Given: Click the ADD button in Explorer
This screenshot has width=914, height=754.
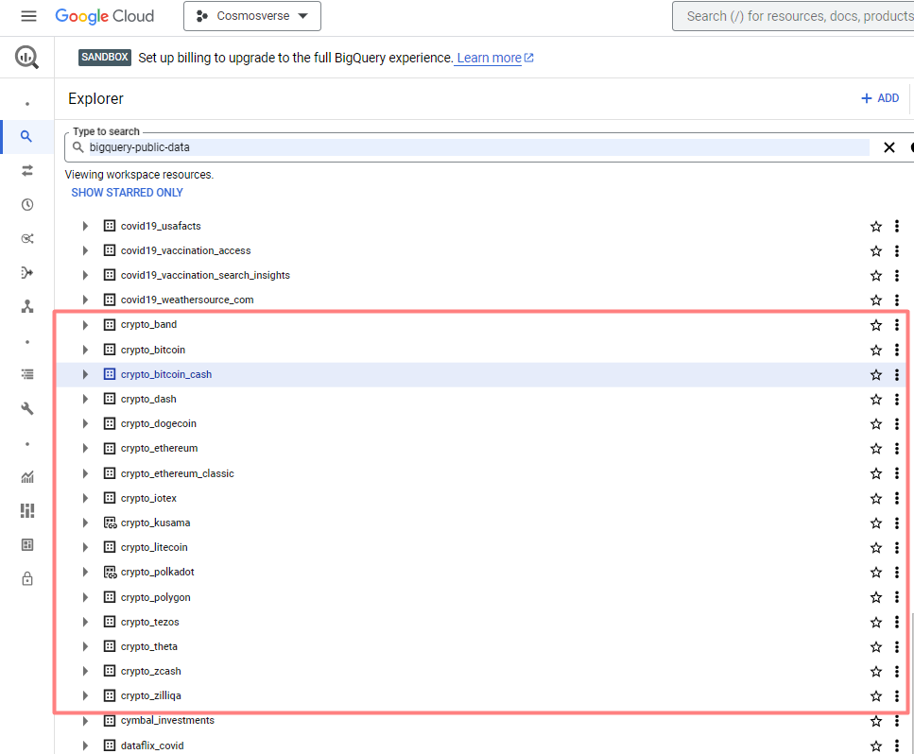Looking at the screenshot, I should [879, 98].
